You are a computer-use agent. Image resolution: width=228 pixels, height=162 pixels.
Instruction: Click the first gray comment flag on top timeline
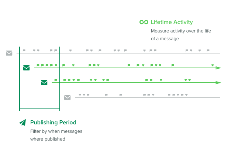(24, 51)
